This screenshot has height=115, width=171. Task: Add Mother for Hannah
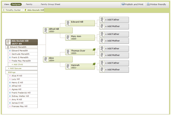[114, 70]
